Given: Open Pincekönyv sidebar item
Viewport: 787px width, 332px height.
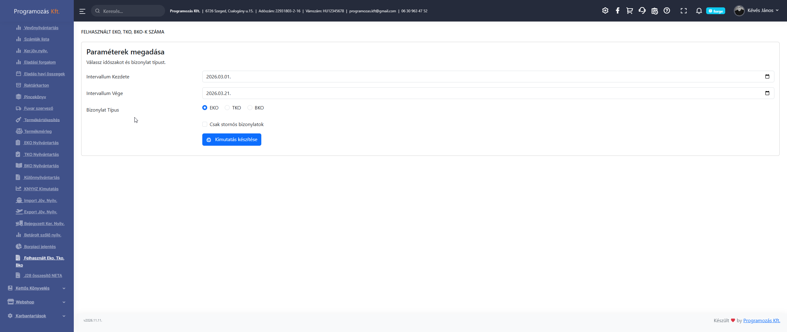Looking at the screenshot, I should (x=35, y=97).
